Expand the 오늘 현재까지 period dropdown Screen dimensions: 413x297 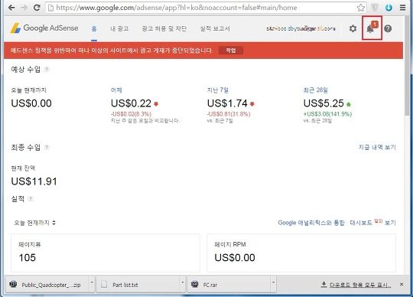coord(34,223)
